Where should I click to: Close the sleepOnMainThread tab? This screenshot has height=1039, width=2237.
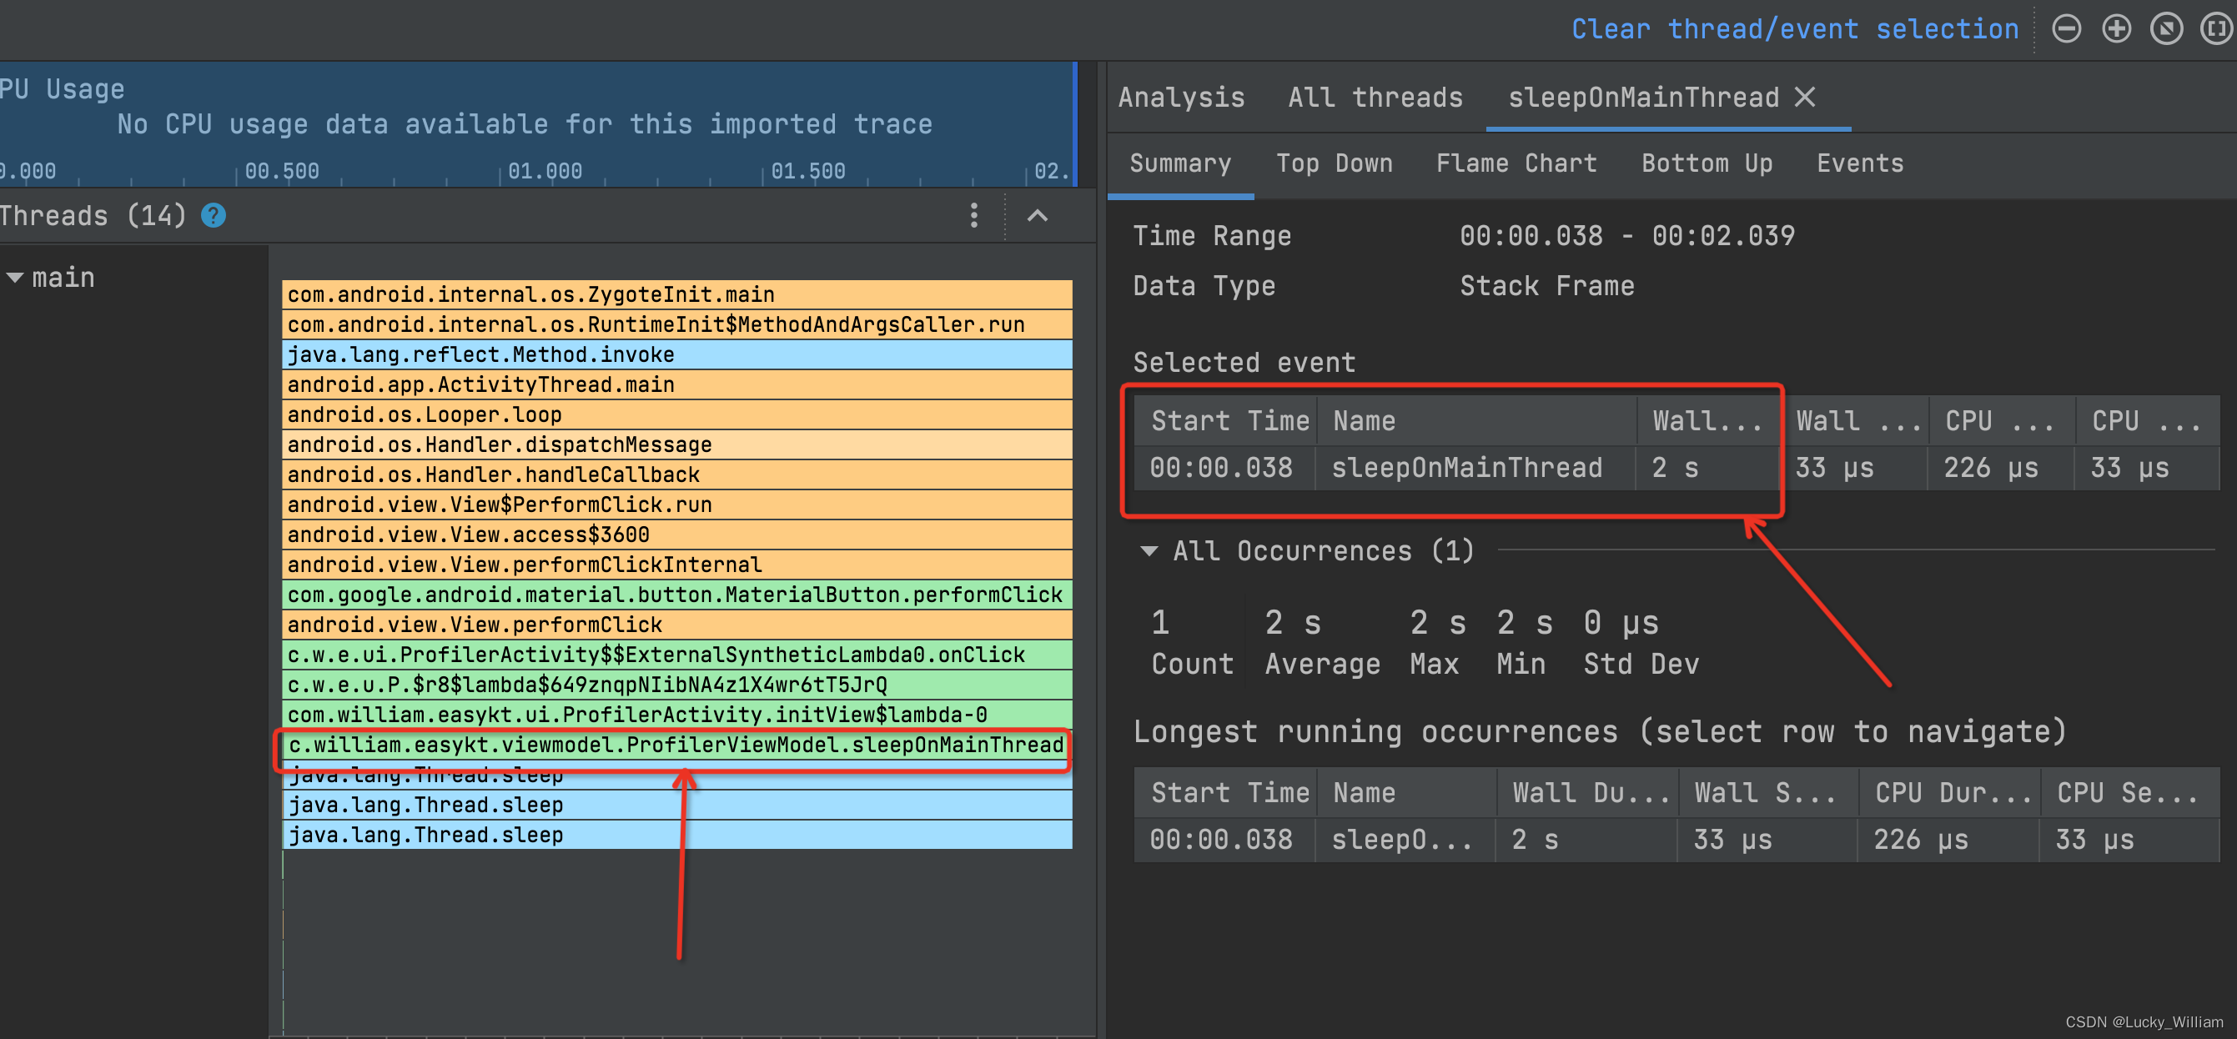pos(1805,98)
